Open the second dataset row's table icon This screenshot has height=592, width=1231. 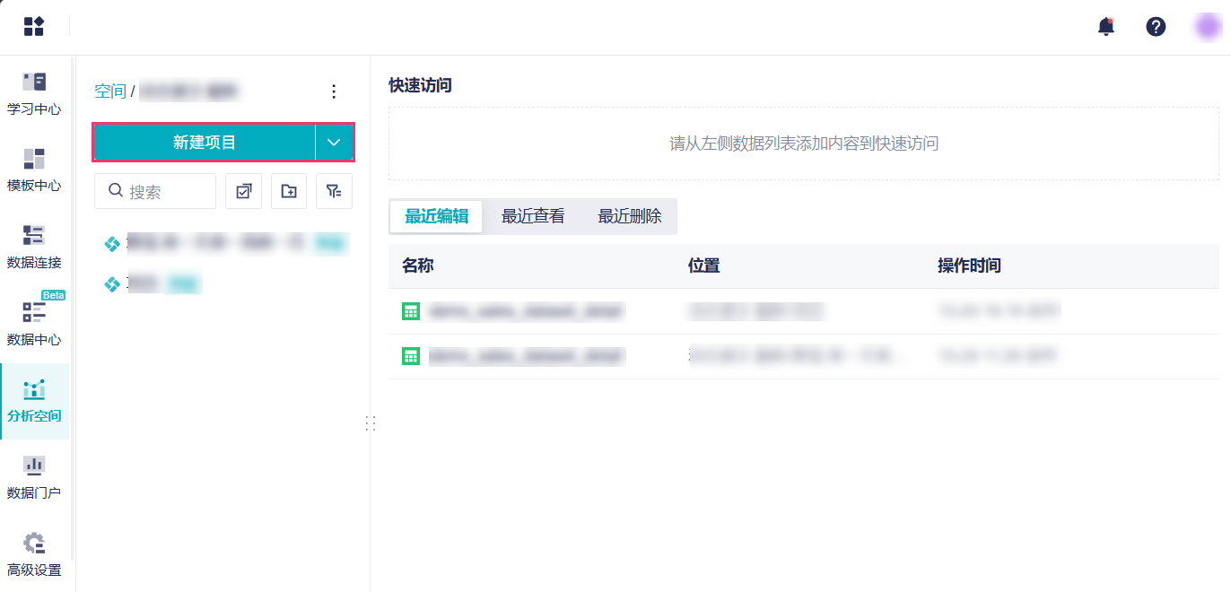coord(411,356)
